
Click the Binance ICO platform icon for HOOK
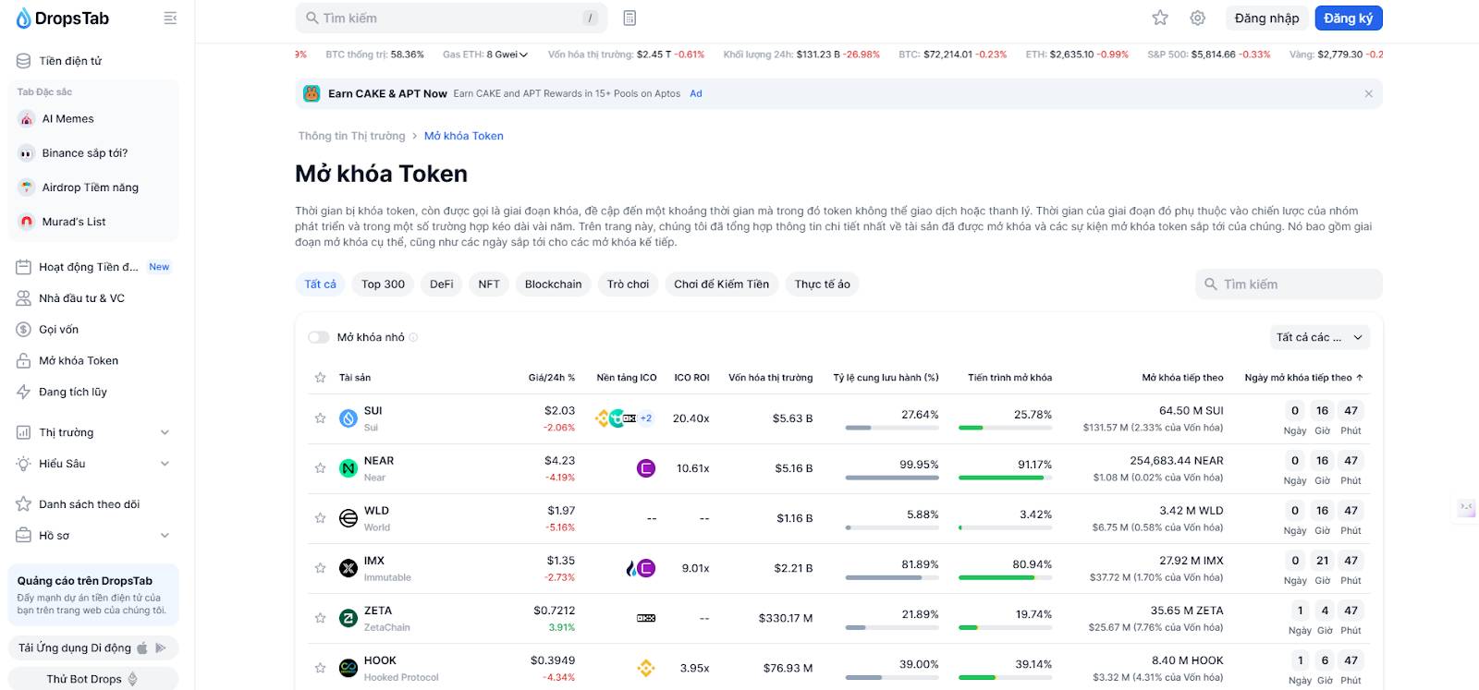tap(646, 668)
